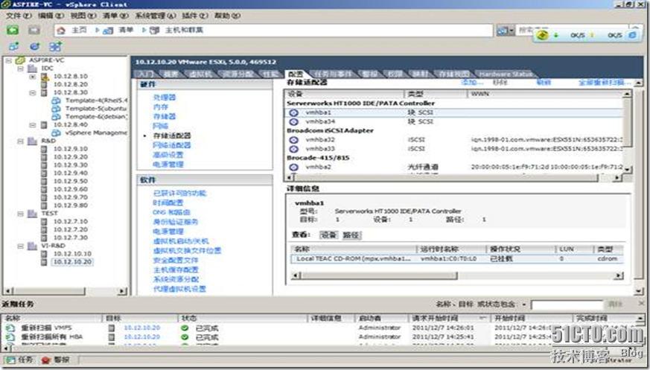Open the recent tasks filter dropdown arrow
Image resolution: width=650 pixels, height=370 pixels.
point(524,305)
